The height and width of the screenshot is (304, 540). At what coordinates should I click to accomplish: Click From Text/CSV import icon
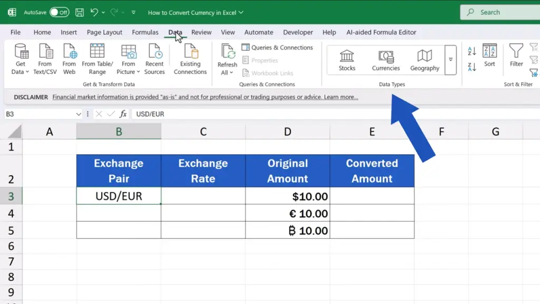click(45, 59)
